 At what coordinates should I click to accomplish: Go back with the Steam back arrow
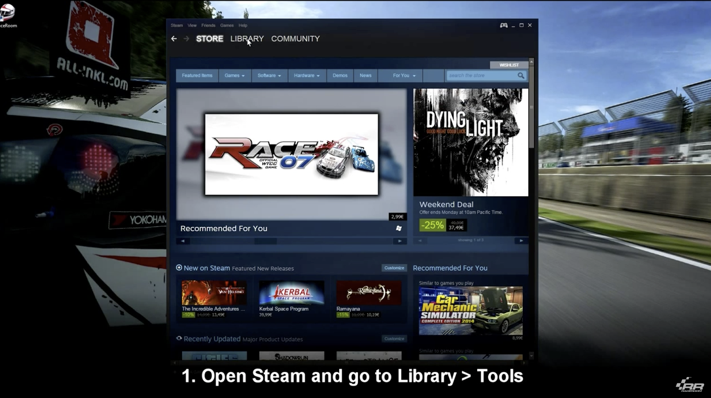(174, 39)
